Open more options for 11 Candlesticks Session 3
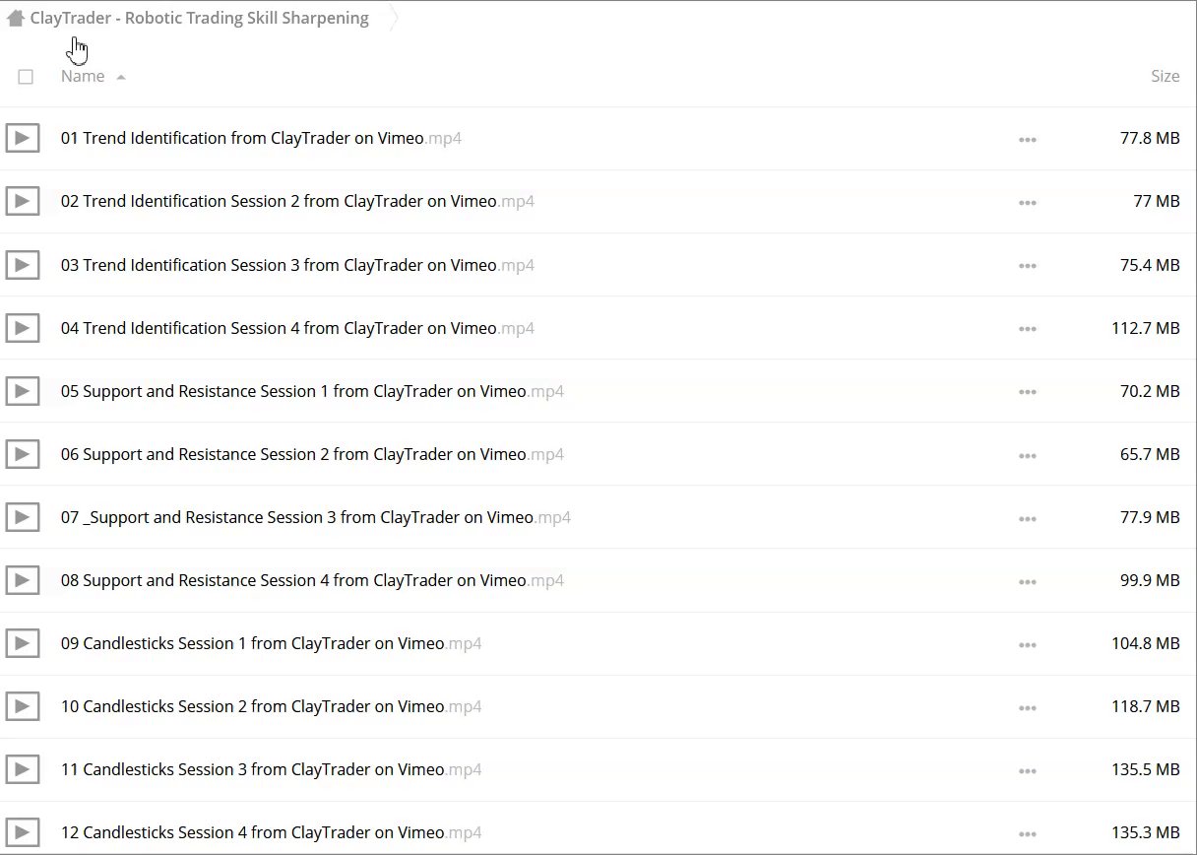The width and height of the screenshot is (1197, 855). (1028, 770)
